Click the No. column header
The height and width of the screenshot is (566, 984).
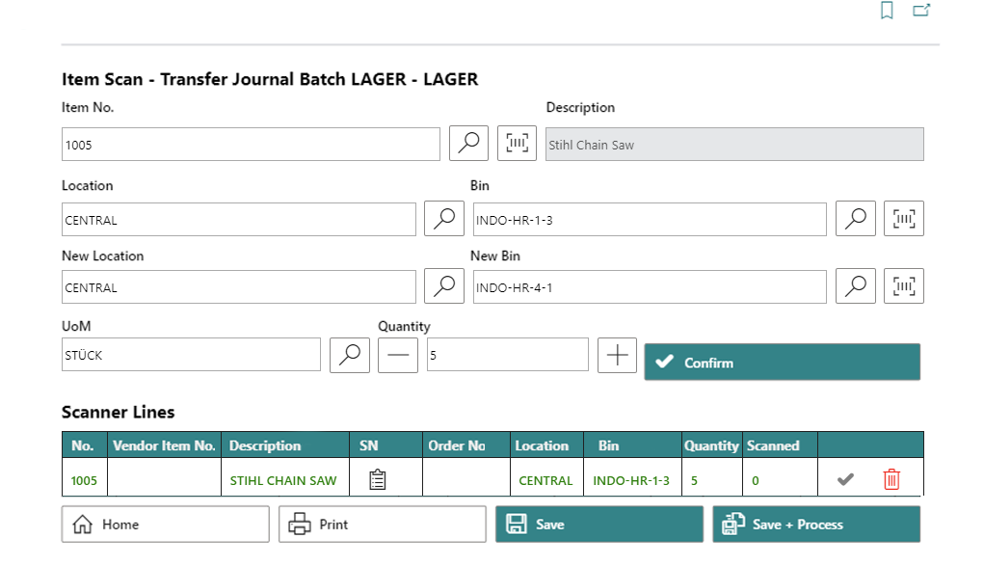tap(85, 445)
